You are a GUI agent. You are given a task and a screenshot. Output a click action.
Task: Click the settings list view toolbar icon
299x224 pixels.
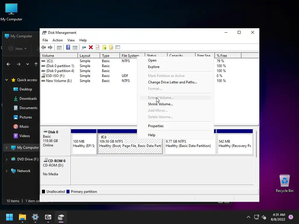tap(118, 47)
